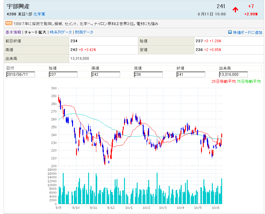
Task: Click the 宇部興産 company name heading
Action: tap(18, 6)
